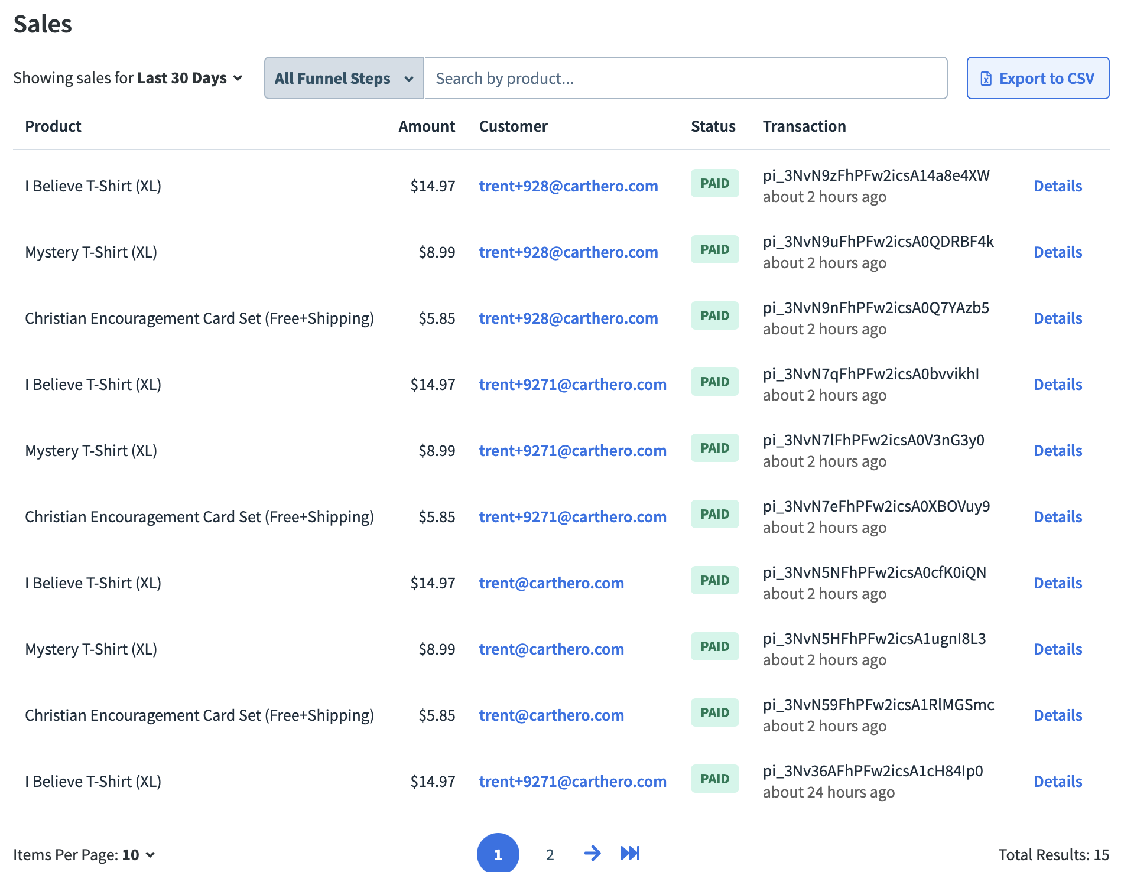Viewport: 1124px width, 872px height.
Task: Open Details for transaction pi_3NvN5NFhPFw2icsA0cfK0iQN
Action: click(x=1058, y=583)
